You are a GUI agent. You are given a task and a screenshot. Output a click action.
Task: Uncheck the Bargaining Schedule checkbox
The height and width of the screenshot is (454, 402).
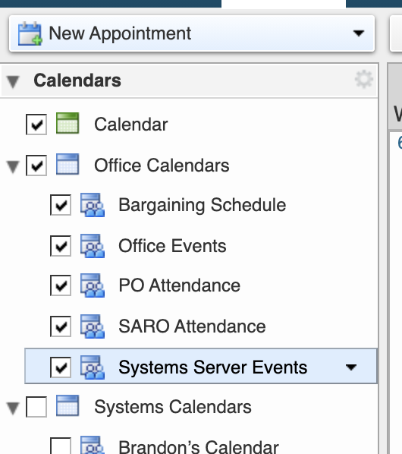(61, 205)
